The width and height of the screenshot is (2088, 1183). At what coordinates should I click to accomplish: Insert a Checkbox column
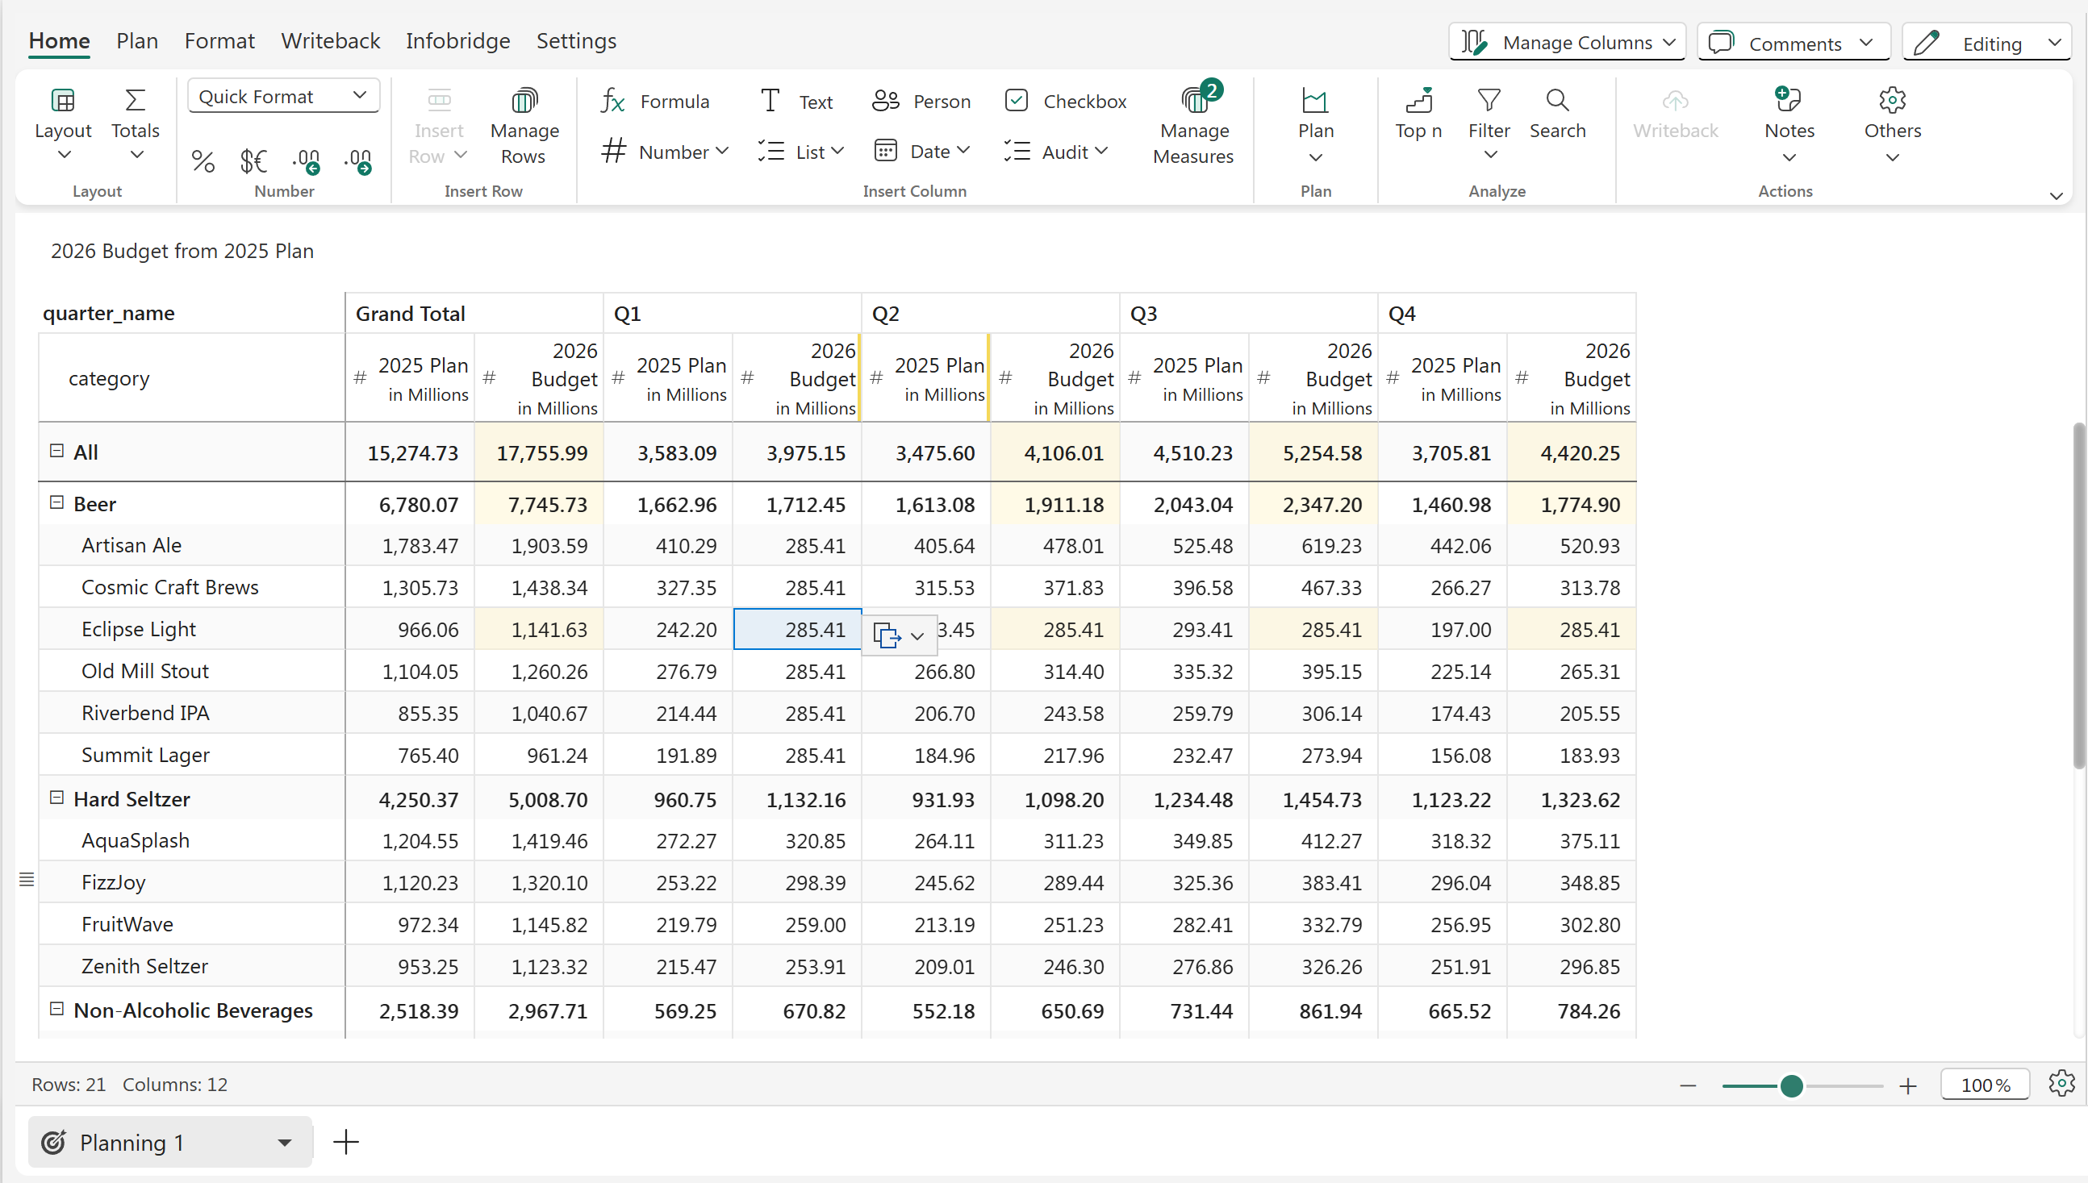[x=1065, y=102]
